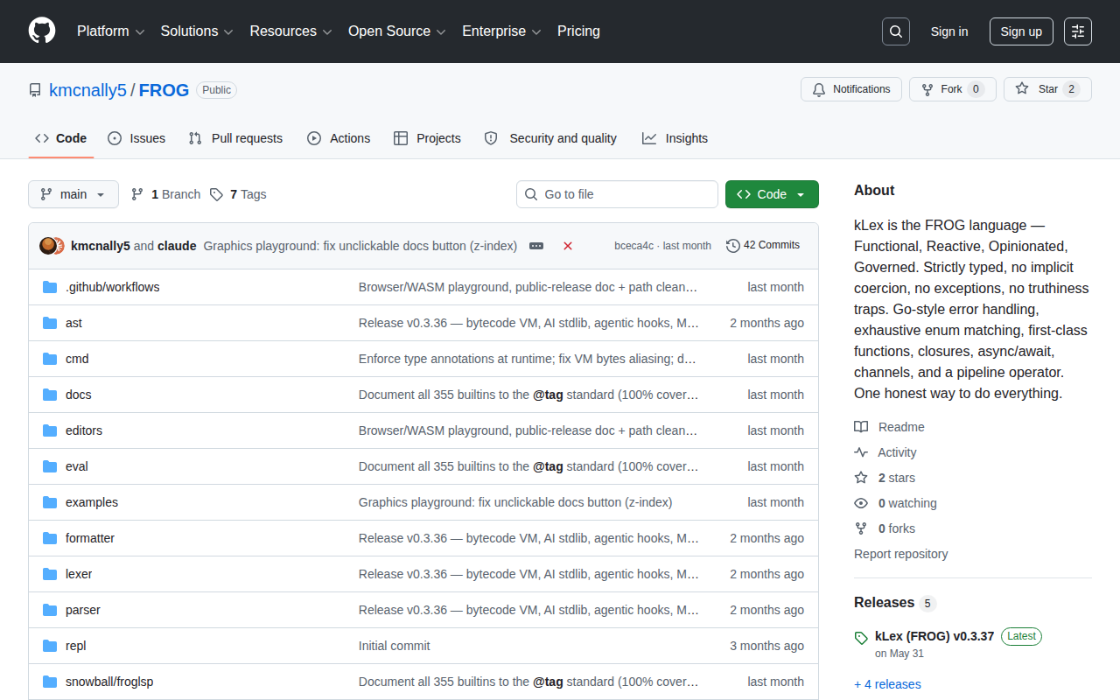
Task: Switch to the Issues tab
Action: 136,138
